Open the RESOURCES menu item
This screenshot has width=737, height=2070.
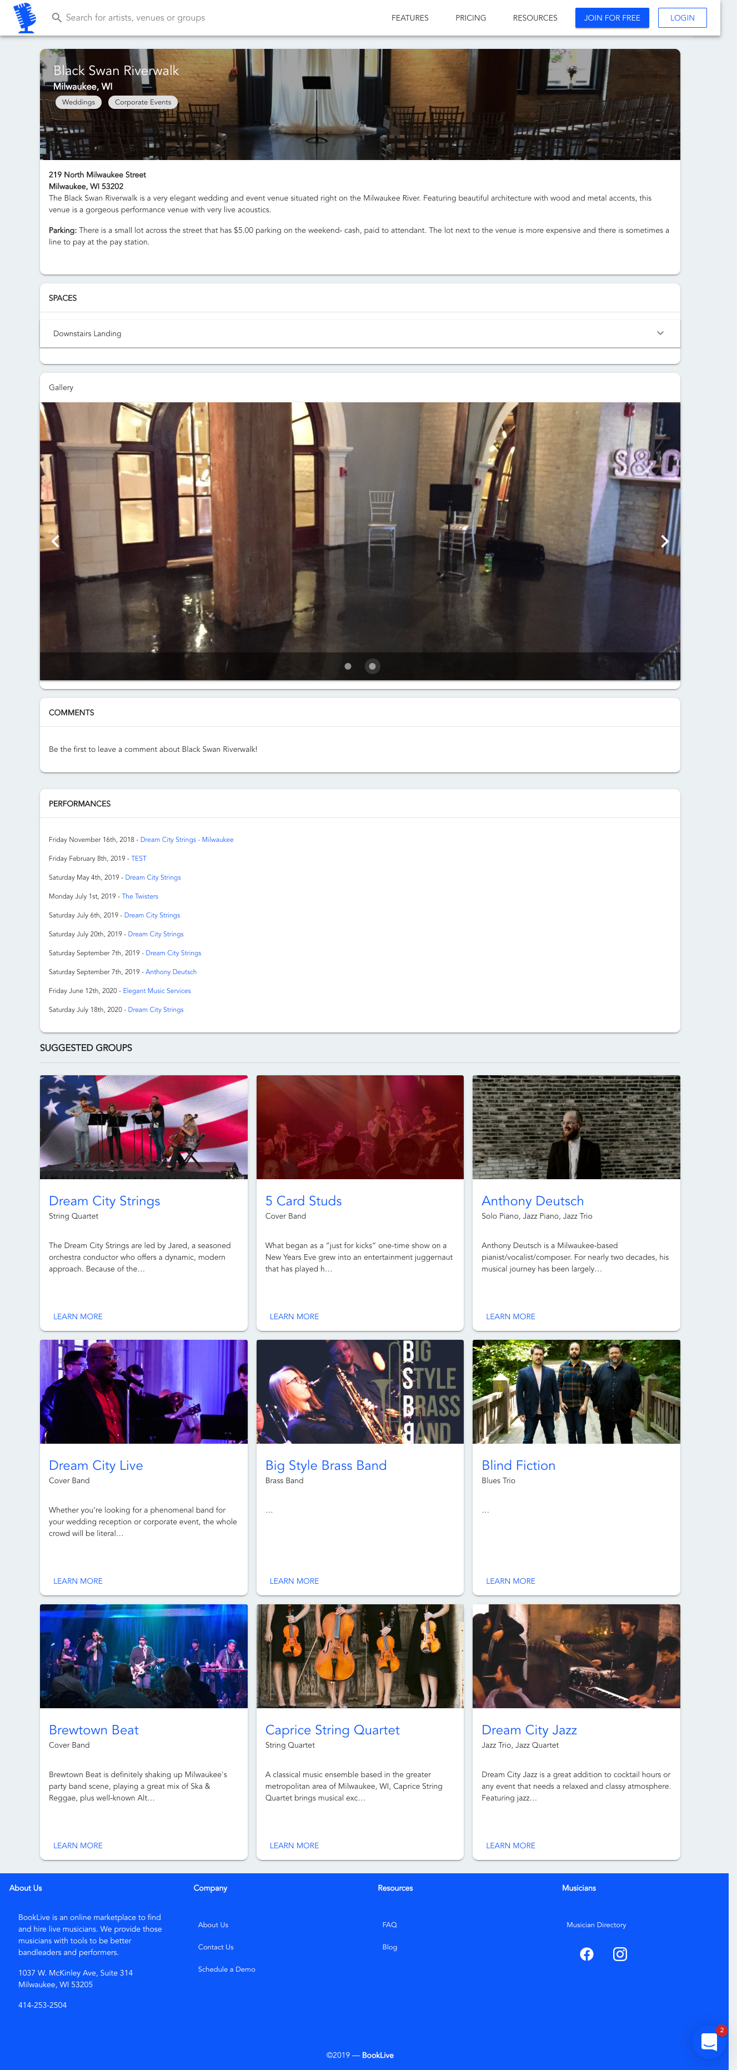click(535, 18)
